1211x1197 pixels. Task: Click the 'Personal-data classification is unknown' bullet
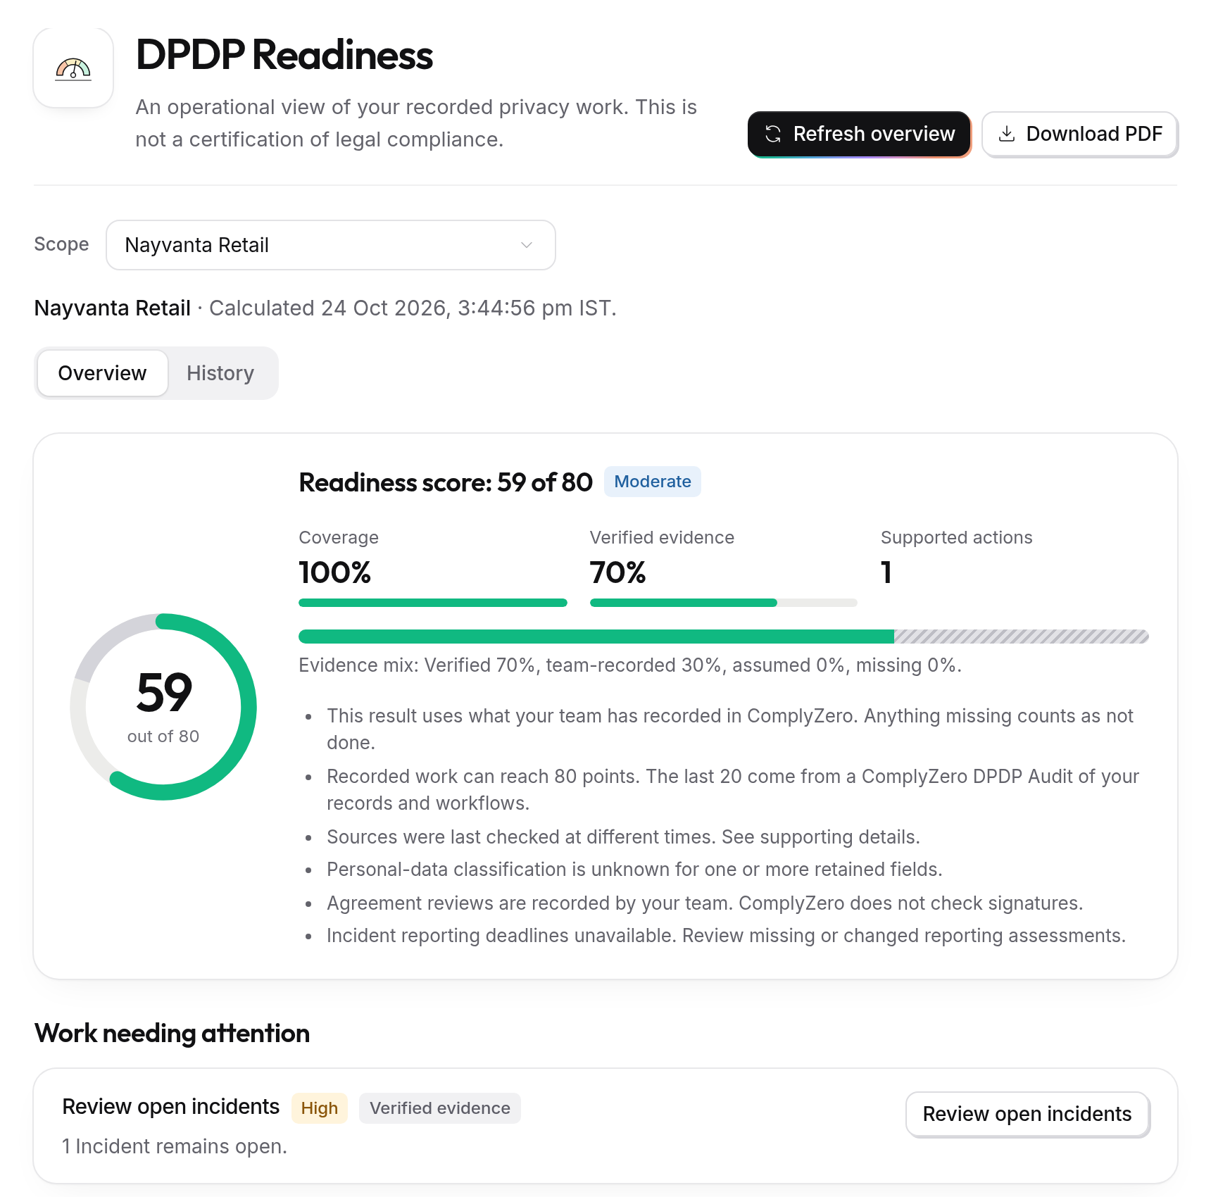634,870
